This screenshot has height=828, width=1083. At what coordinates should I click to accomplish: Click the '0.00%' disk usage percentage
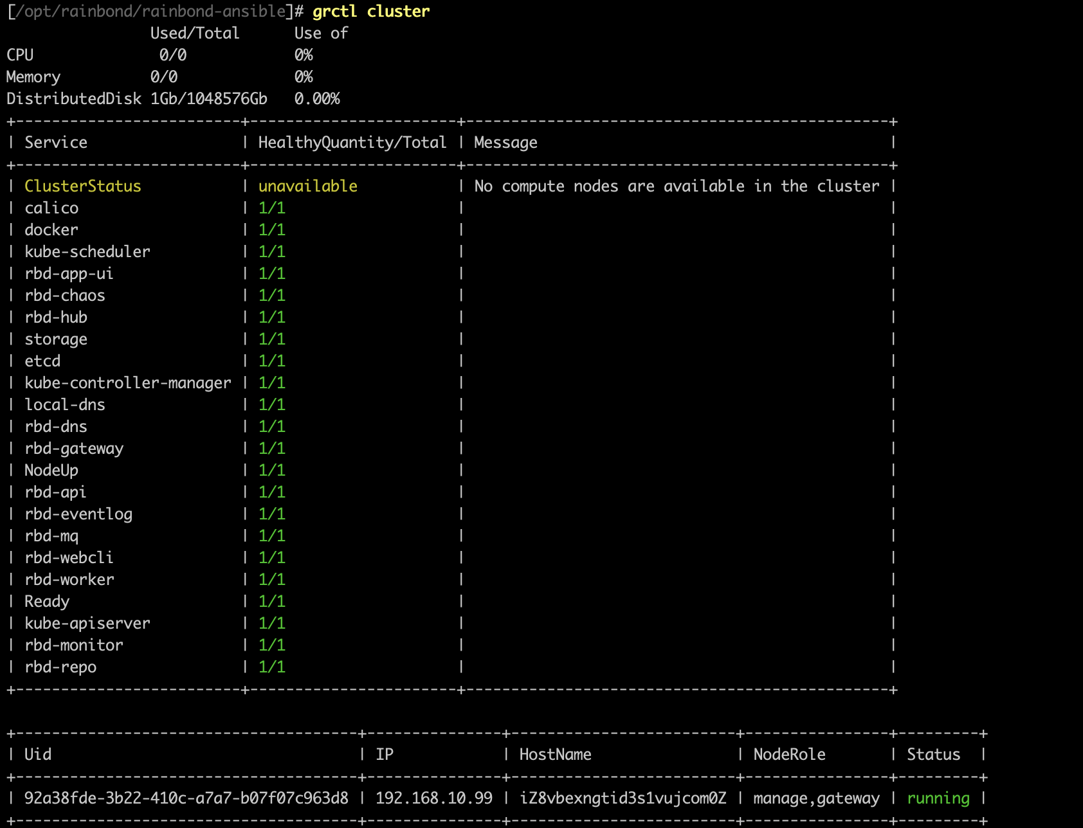pyautogui.click(x=317, y=99)
